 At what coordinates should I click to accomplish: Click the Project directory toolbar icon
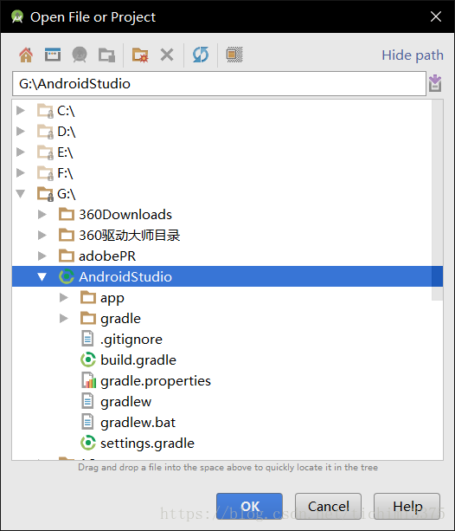coord(80,55)
